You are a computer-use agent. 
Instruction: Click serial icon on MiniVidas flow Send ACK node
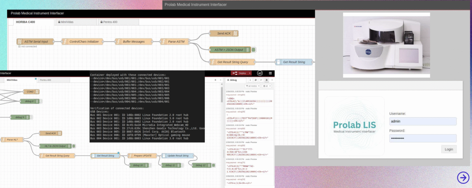pyautogui.click(x=60, y=133)
